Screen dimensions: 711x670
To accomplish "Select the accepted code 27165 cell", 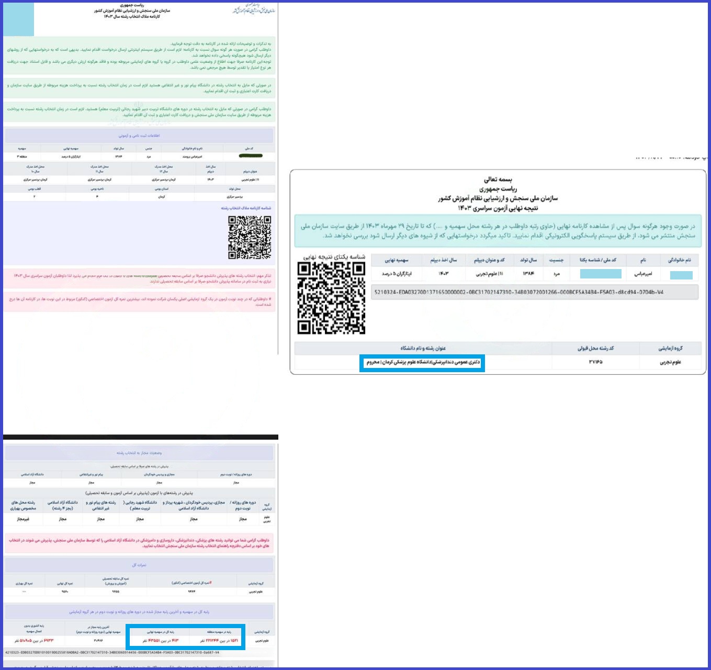I will (x=595, y=362).
